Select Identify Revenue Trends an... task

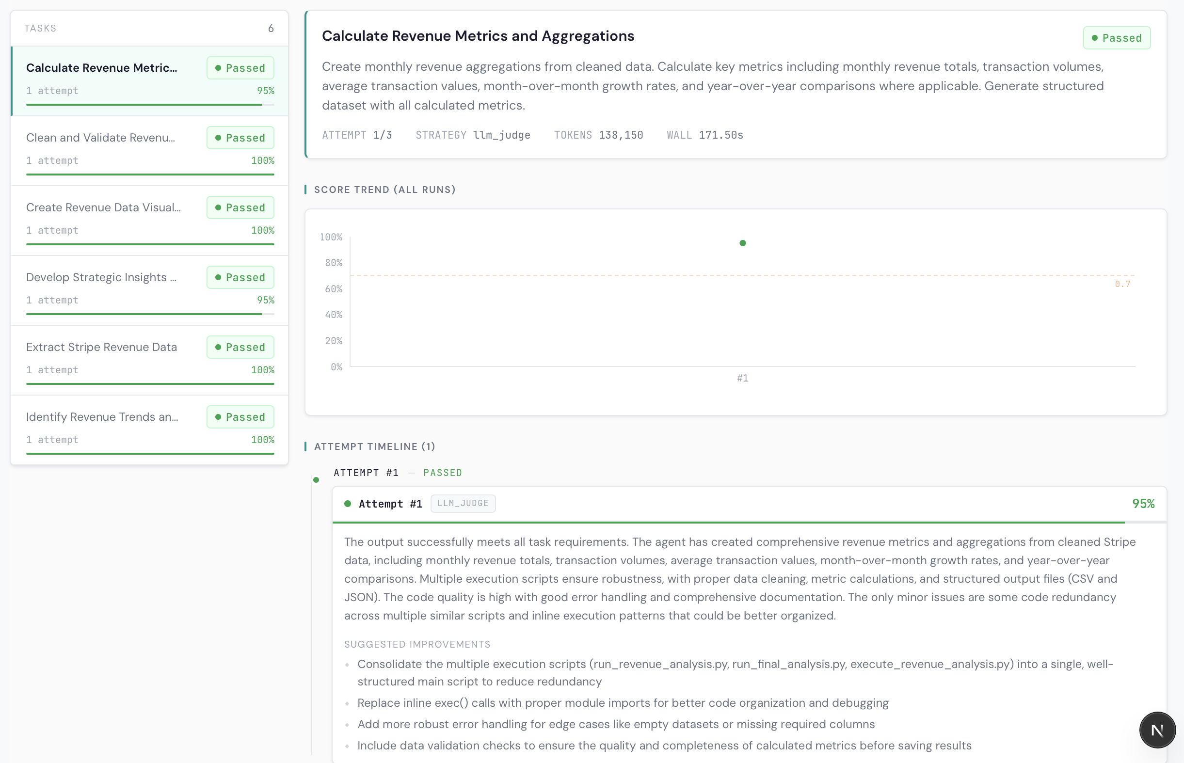tap(102, 417)
